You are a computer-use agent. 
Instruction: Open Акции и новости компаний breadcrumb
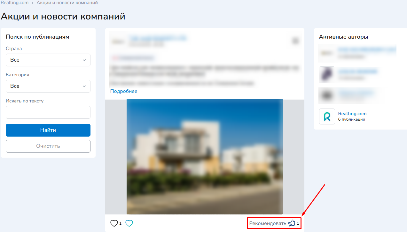pyautogui.click(x=67, y=3)
